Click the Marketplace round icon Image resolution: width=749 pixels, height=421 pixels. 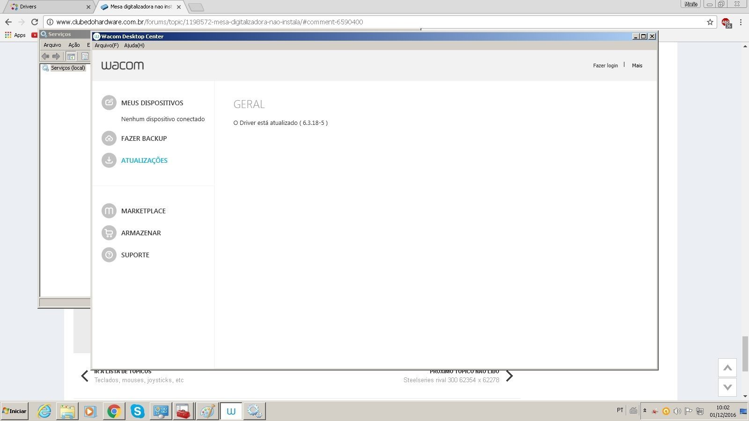tap(109, 210)
